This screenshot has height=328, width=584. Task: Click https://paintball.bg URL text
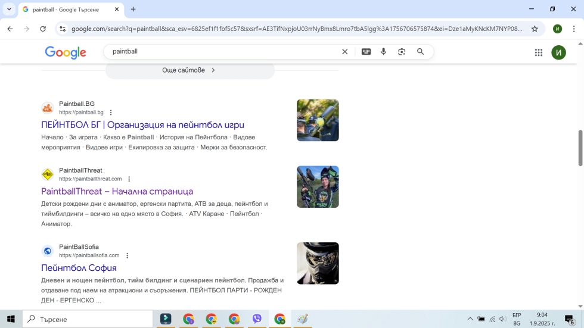[81, 113]
